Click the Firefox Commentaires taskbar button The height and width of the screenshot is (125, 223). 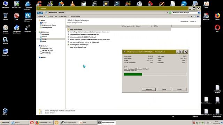(44, 123)
